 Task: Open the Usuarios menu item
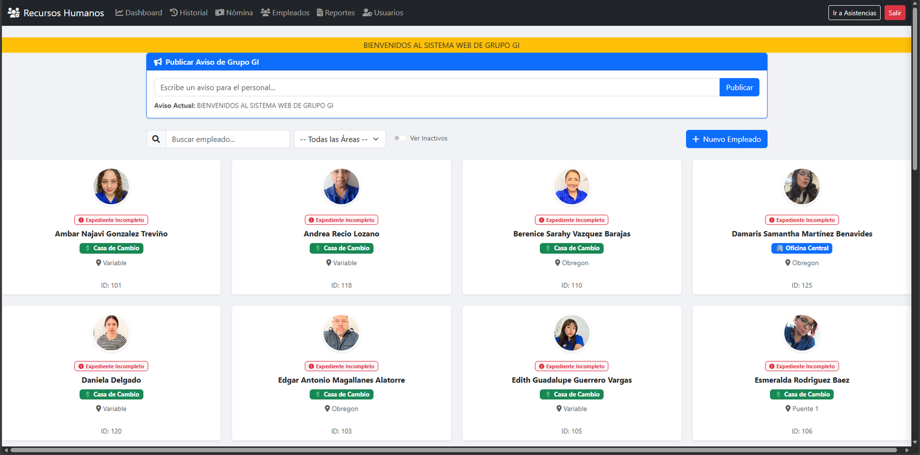pos(383,13)
